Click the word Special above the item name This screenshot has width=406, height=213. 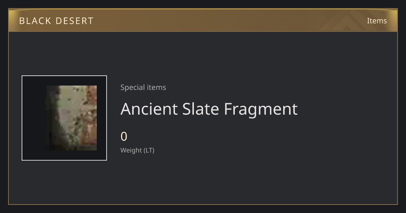click(x=131, y=88)
